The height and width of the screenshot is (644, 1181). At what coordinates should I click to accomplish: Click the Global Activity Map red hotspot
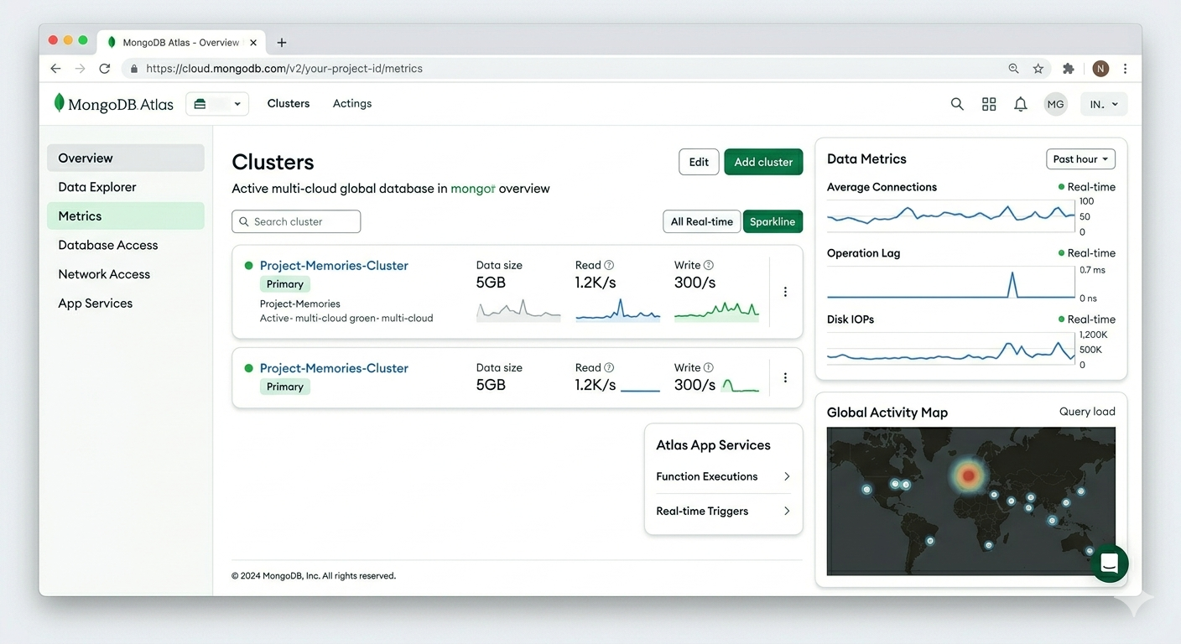tap(968, 475)
